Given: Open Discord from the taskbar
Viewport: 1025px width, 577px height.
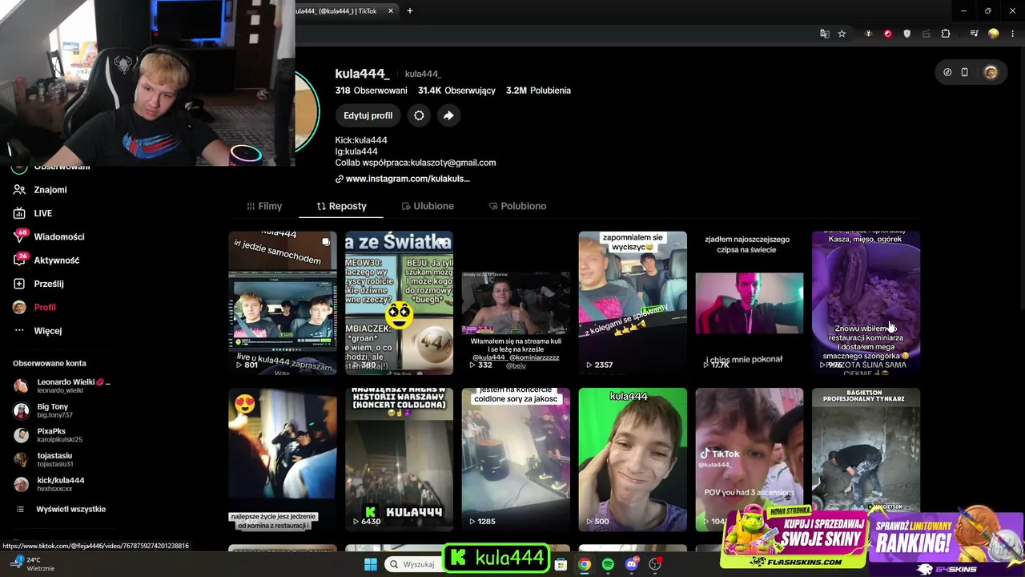Looking at the screenshot, I should (631, 564).
